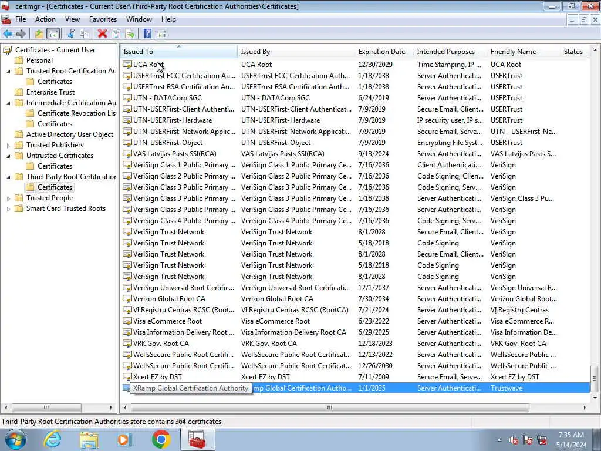The image size is (601, 451).
Task: Collapse the Untrusted Certificates node
Action: coord(8,156)
